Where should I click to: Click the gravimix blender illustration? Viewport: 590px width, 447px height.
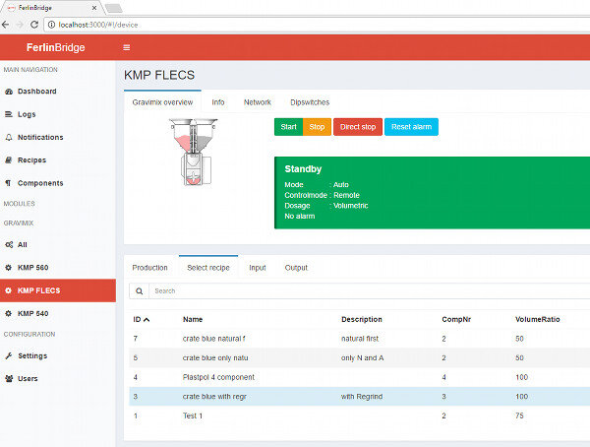(193, 152)
